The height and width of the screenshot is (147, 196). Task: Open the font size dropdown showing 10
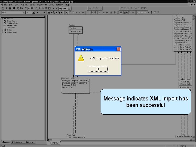[x=33, y=13]
